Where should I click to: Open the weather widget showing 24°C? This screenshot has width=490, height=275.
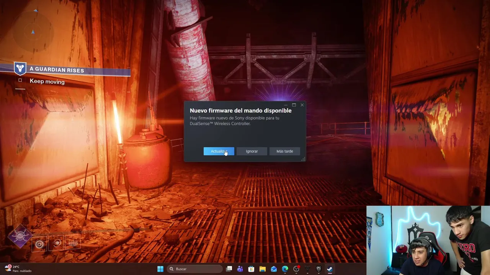(x=18, y=269)
